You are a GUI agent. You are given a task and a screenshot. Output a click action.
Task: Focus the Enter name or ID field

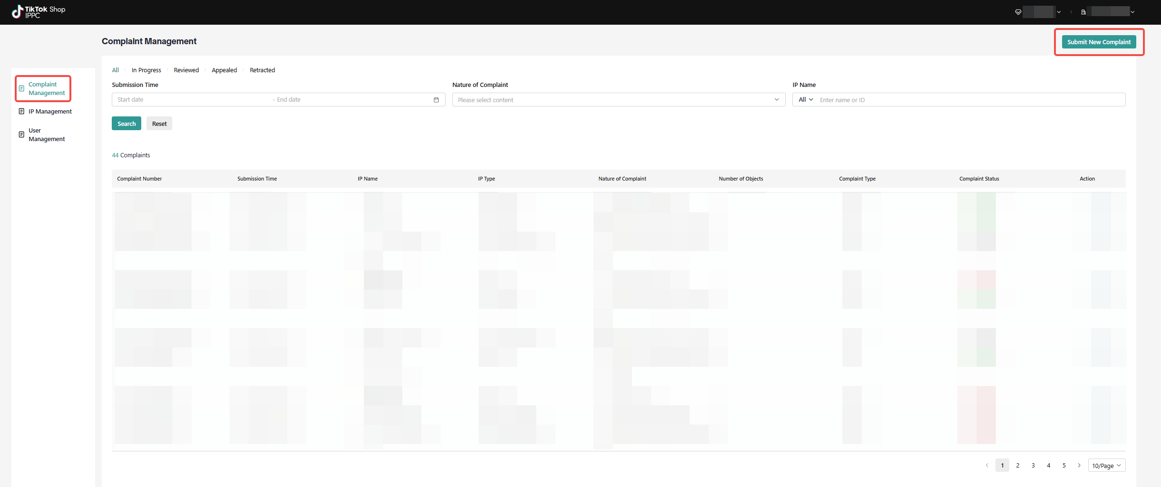click(x=970, y=100)
